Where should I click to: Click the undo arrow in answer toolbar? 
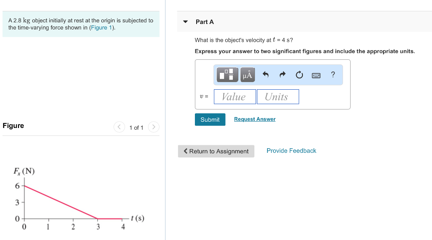265,75
